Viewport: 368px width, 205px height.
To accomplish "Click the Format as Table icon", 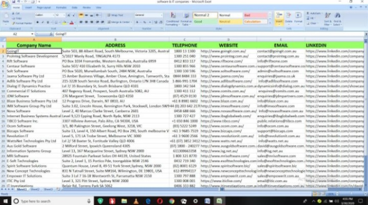I will click(186, 15).
